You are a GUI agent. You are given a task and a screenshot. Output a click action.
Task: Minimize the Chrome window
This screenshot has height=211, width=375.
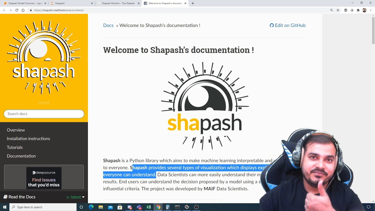(x=352, y=3)
